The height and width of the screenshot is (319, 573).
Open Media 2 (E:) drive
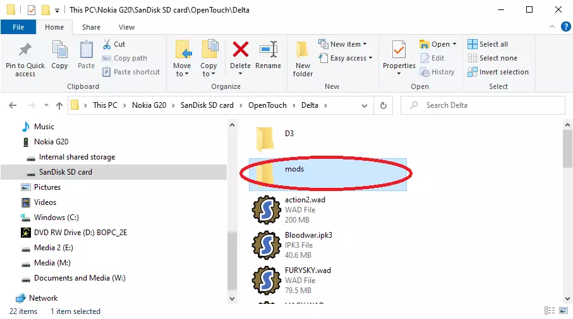click(53, 248)
